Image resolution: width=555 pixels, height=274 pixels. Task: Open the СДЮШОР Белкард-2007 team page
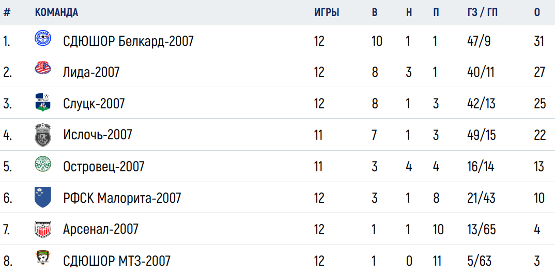tap(129, 41)
